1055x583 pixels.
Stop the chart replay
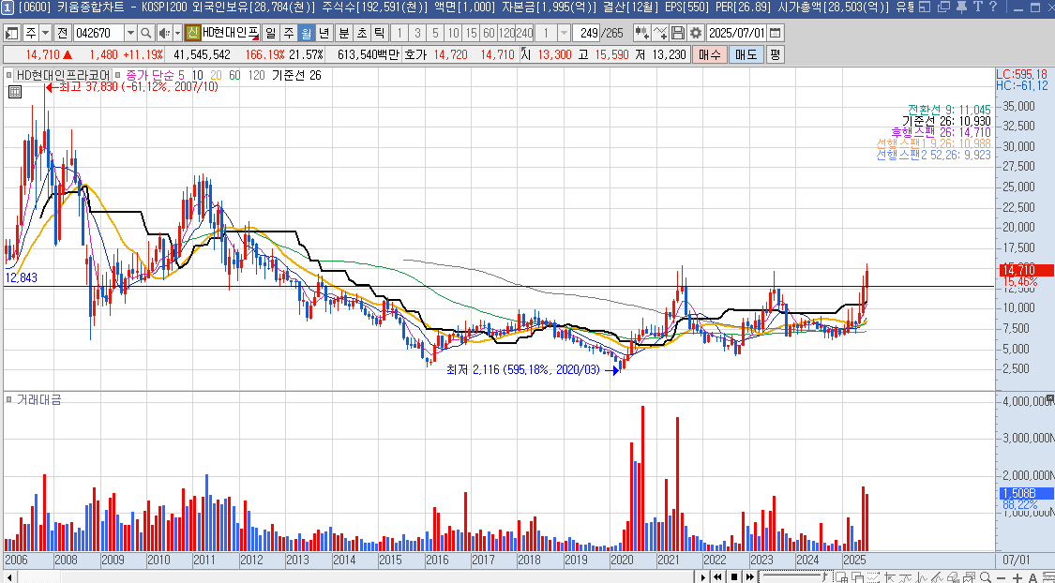734,577
